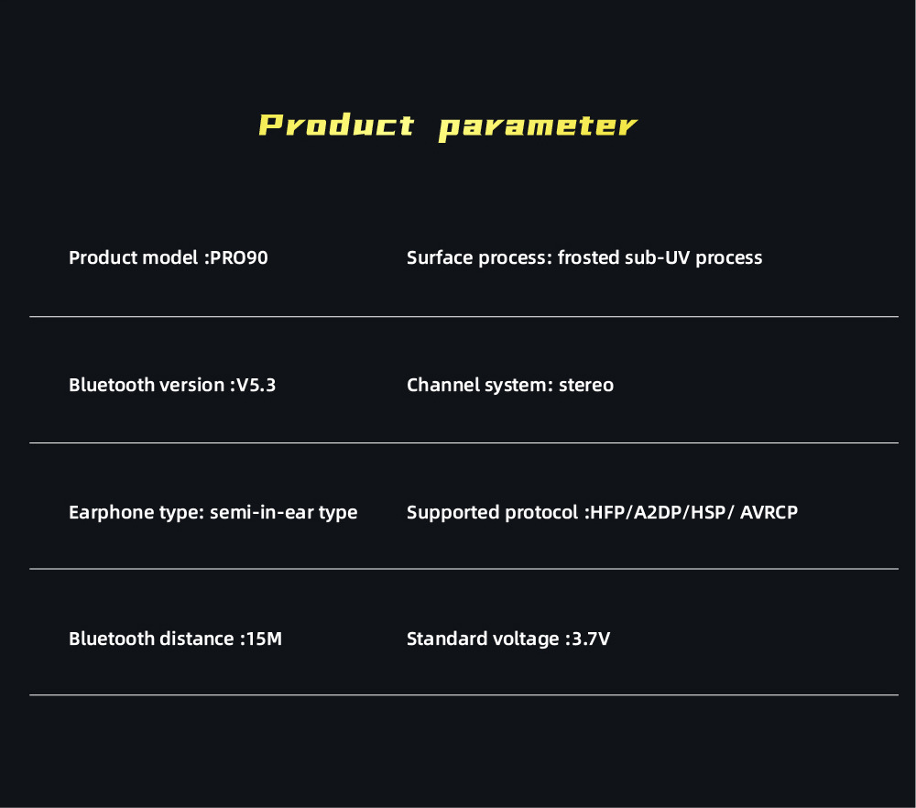This screenshot has width=916, height=808.
Task: Click the "Surface process: frosted sub-UV process" line
Action: click(x=584, y=257)
